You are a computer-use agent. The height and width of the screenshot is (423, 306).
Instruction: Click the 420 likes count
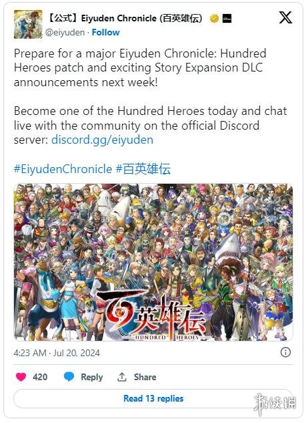40,377
